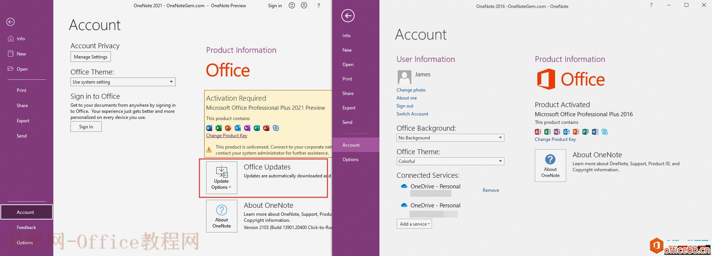Image resolution: width=712 pixels, height=256 pixels.
Task: Click the About me link
Action: tap(406, 98)
